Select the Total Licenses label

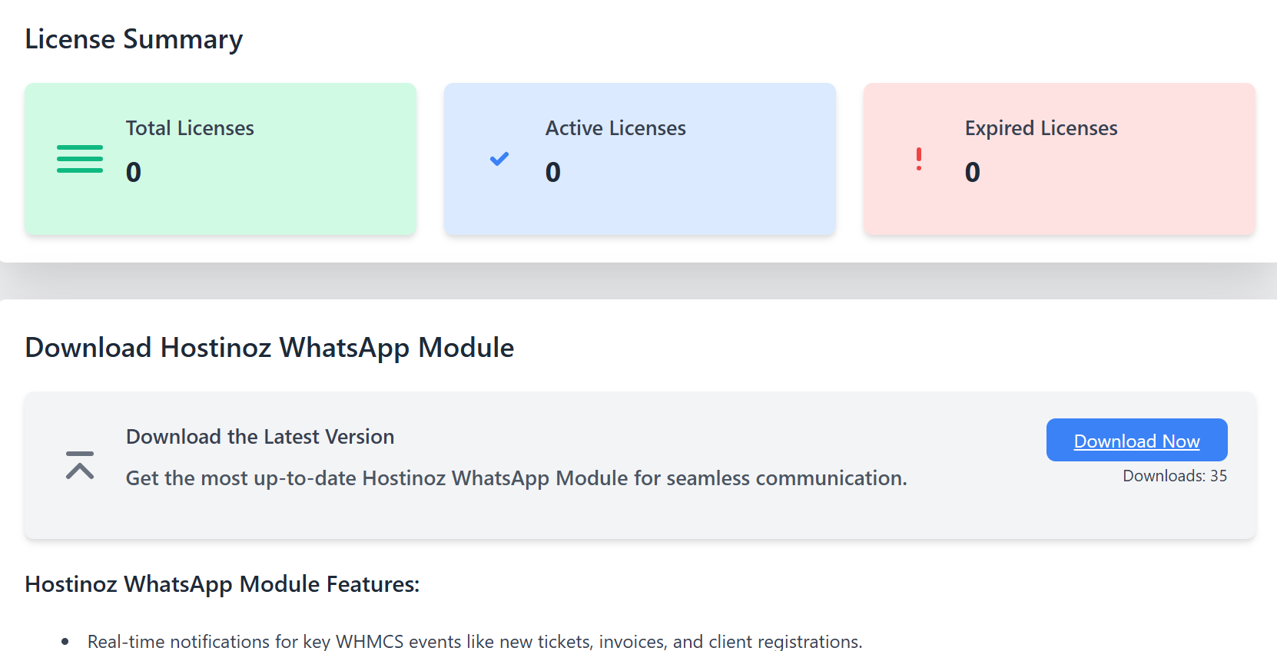[190, 128]
